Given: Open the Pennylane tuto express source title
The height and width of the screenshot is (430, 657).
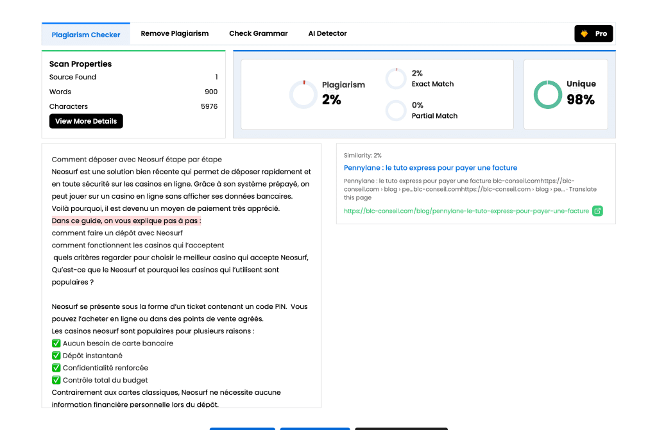Looking at the screenshot, I should click(x=430, y=168).
